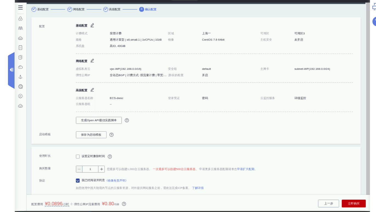Screen dimensions: 376x212
Task: Click the three-circle cluster icon in sidebar
Action: coord(20,19)
